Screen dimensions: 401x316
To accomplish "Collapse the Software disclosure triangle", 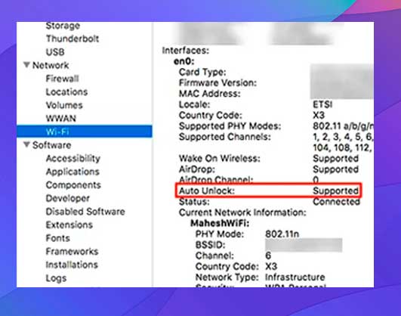I will point(26,144).
